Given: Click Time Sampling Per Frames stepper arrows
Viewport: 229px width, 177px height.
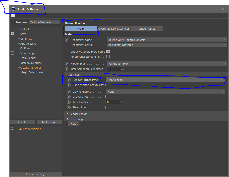Looking at the screenshot, I should coord(122,69).
